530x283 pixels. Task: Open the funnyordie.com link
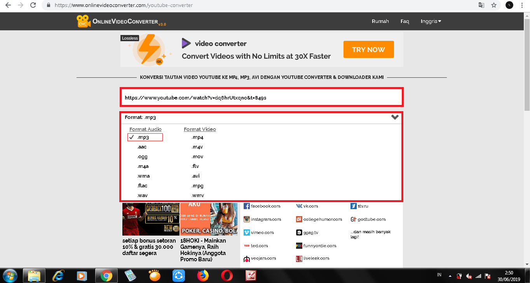320,246
